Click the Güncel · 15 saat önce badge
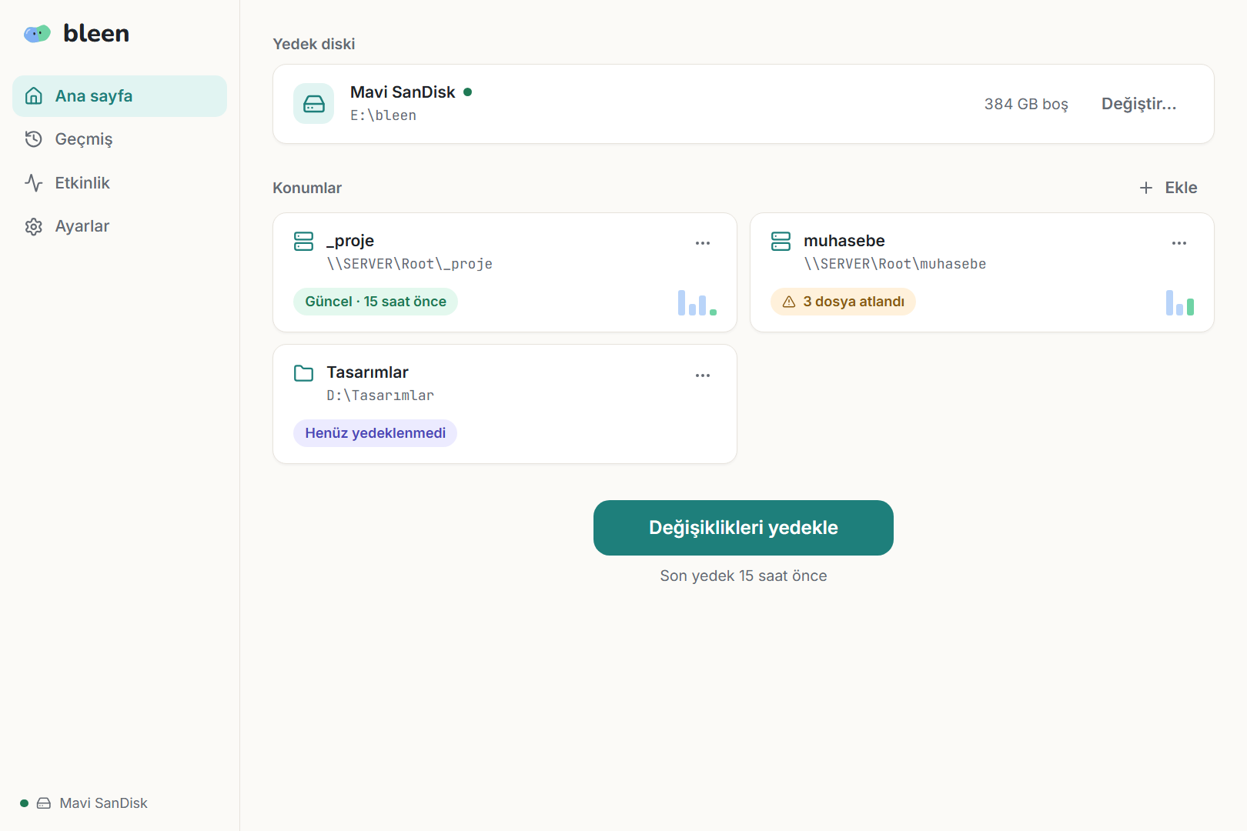This screenshot has height=831, width=1247. [x=376, y=302]
